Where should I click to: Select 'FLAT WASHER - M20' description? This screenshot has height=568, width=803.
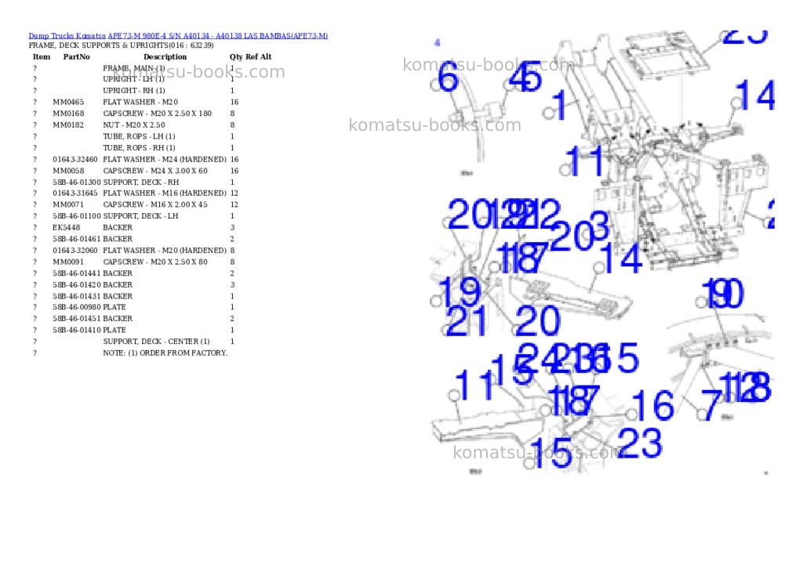click(x=140, y=103)
